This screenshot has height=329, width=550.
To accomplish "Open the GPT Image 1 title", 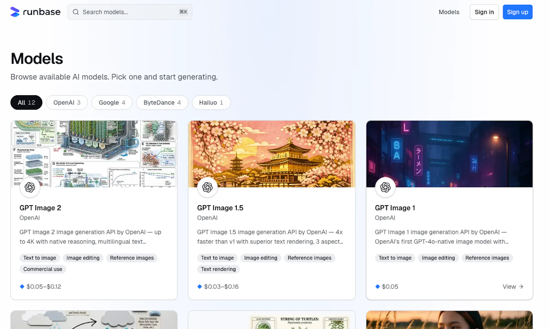I will pyautogui.click(x=395, y=208).
